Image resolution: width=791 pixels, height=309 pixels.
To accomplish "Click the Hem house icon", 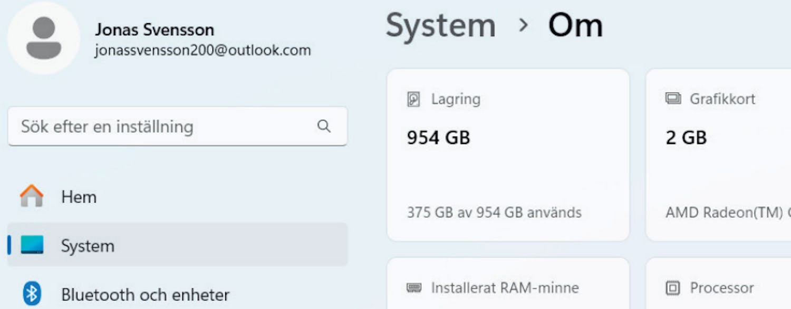I will pos(32,196).
